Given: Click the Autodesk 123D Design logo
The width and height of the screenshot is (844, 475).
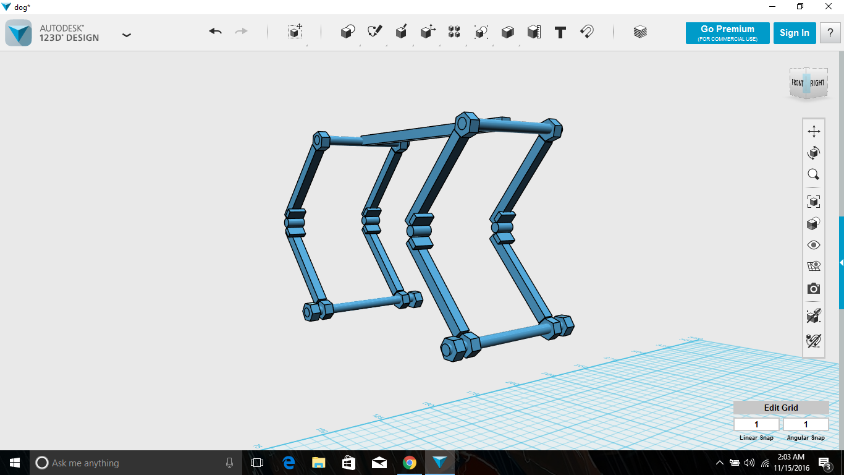Looking at the screenshot, I should pos(19,33).
